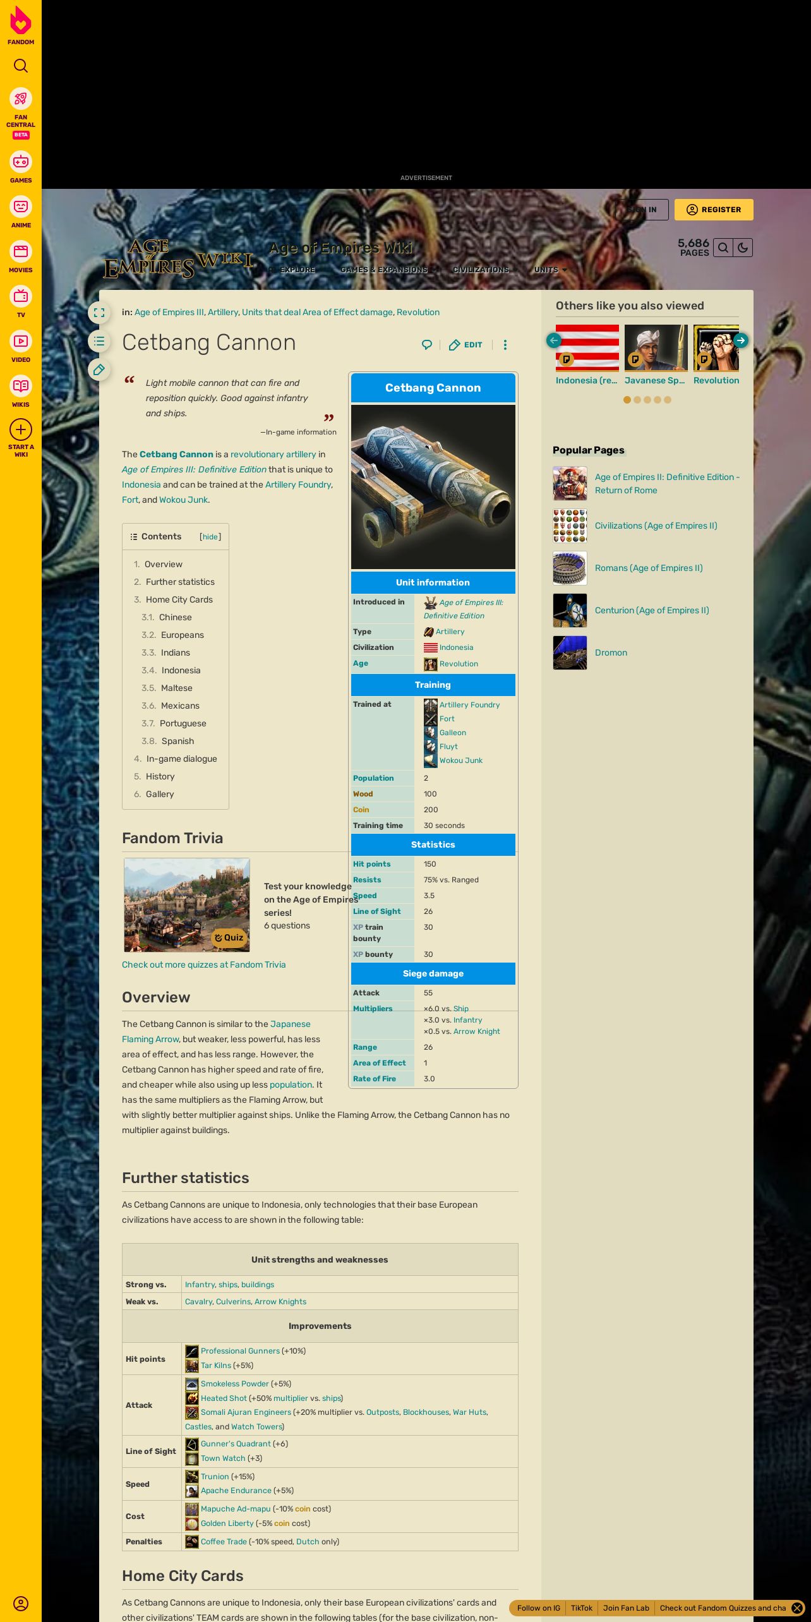The height and width of the screenshot is (1622, 811).
Task: Open Coffee Trade penalties link
Action: coord(224,1542)
